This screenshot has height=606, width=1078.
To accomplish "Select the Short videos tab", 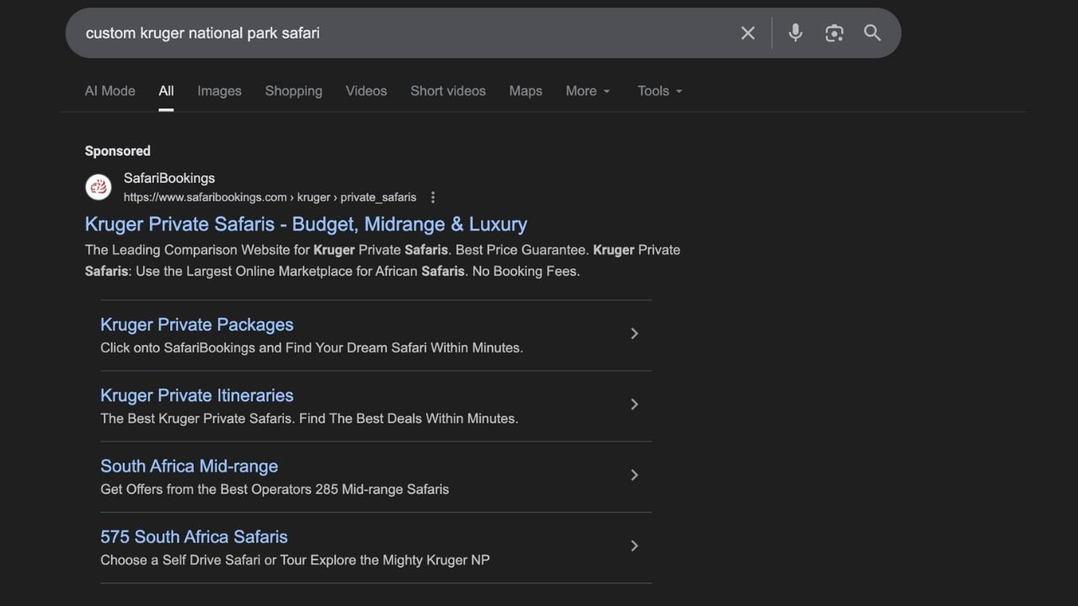I will click(x=448, y=91).
